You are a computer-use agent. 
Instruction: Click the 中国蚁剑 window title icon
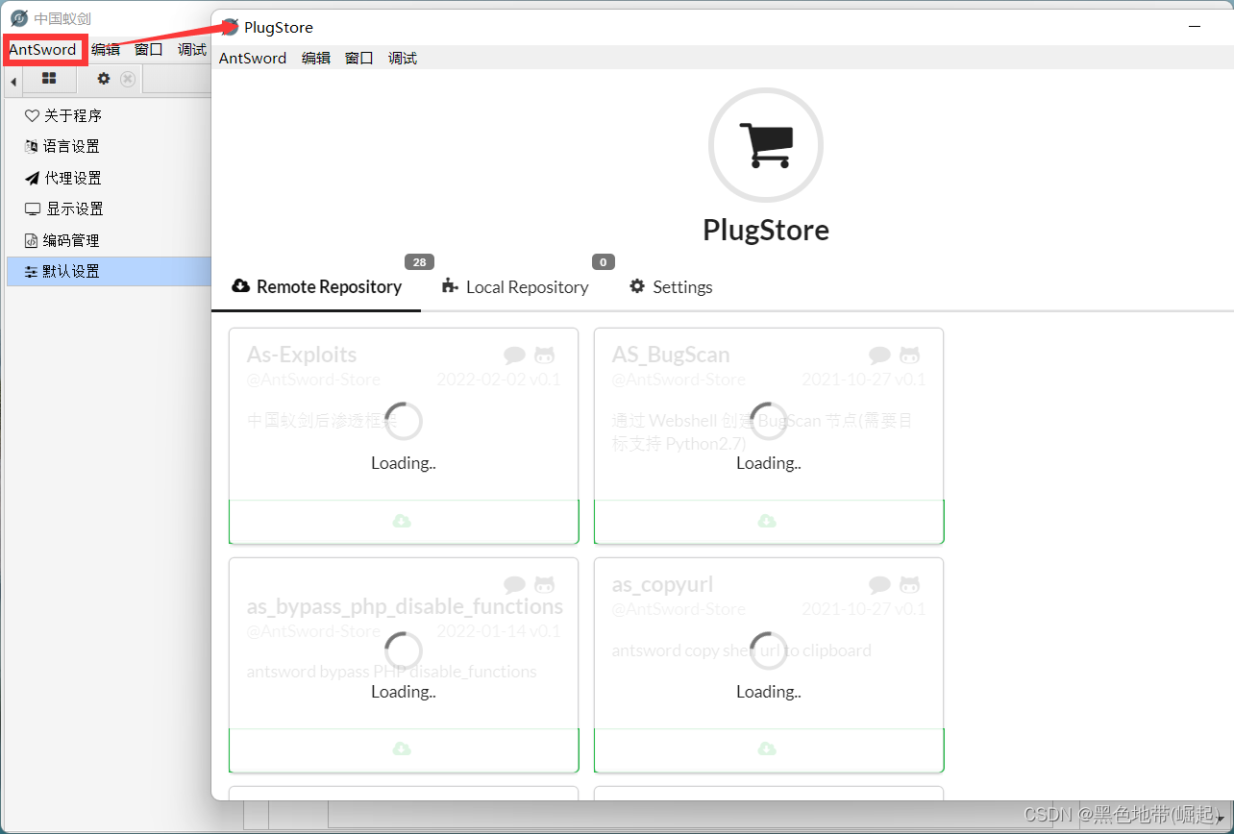(x=19, y=18)
